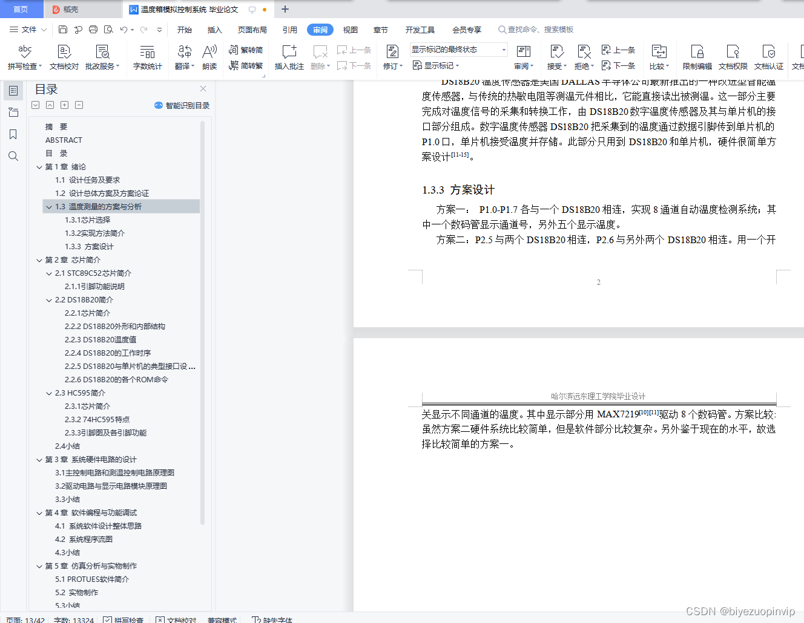This screenshot has width=804, height=623.
Task: Insert a new comment (插入批注)
Action: (289, 57)
